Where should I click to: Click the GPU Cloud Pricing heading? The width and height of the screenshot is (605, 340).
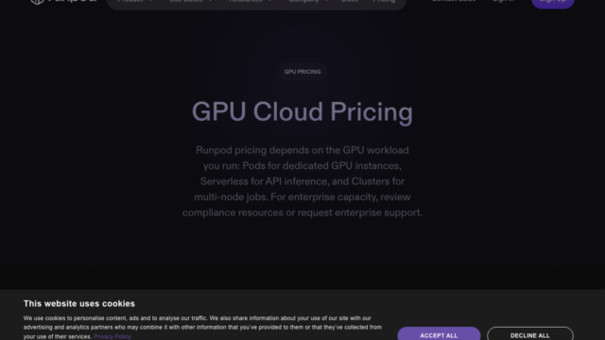coord(302,111)
